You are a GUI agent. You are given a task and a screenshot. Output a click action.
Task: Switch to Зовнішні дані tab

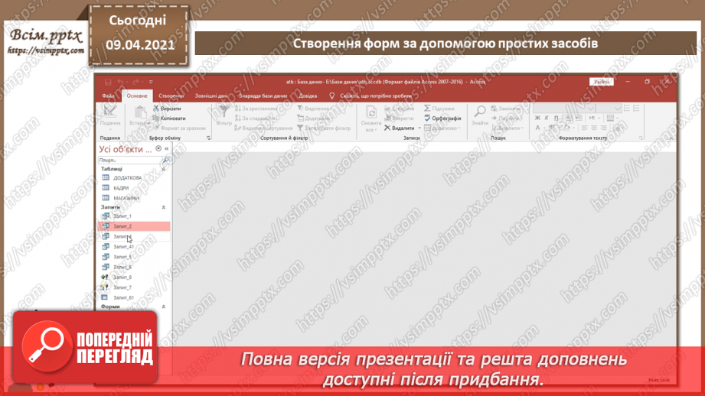(211, 96)
